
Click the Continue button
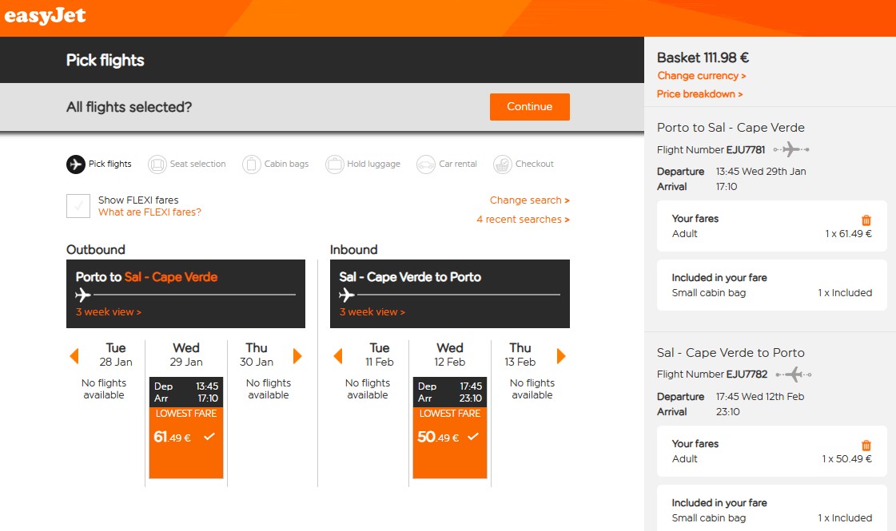530,107
